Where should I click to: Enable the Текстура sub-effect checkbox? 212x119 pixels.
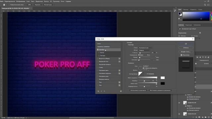pos(99,56)
